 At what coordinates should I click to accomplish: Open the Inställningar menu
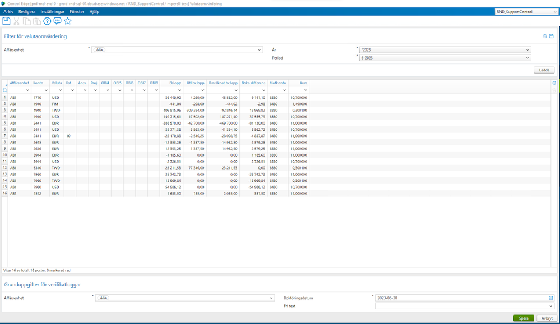coord(53,12)
